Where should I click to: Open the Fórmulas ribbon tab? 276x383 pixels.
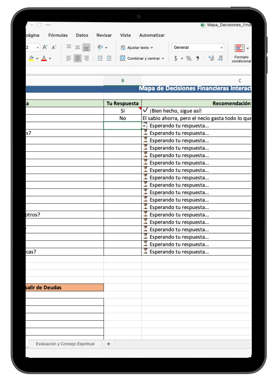58,35
